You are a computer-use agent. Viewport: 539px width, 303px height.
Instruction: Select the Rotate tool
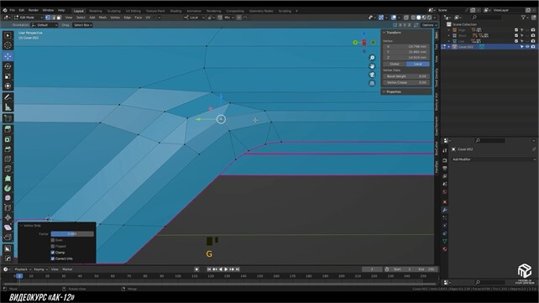point(8,66)
